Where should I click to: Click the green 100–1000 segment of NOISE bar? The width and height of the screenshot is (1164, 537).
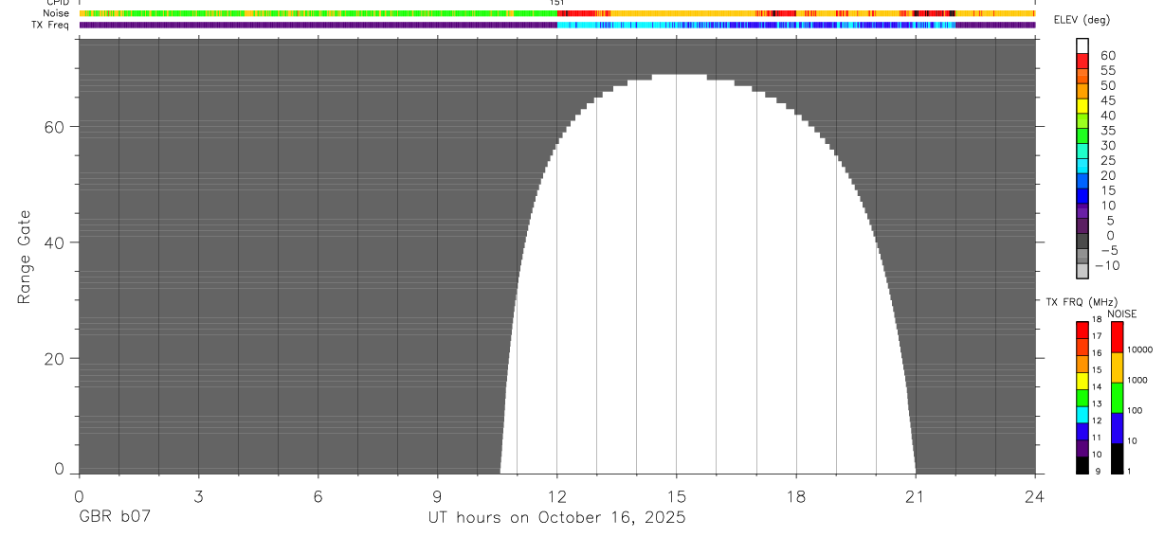(1117, 398)
